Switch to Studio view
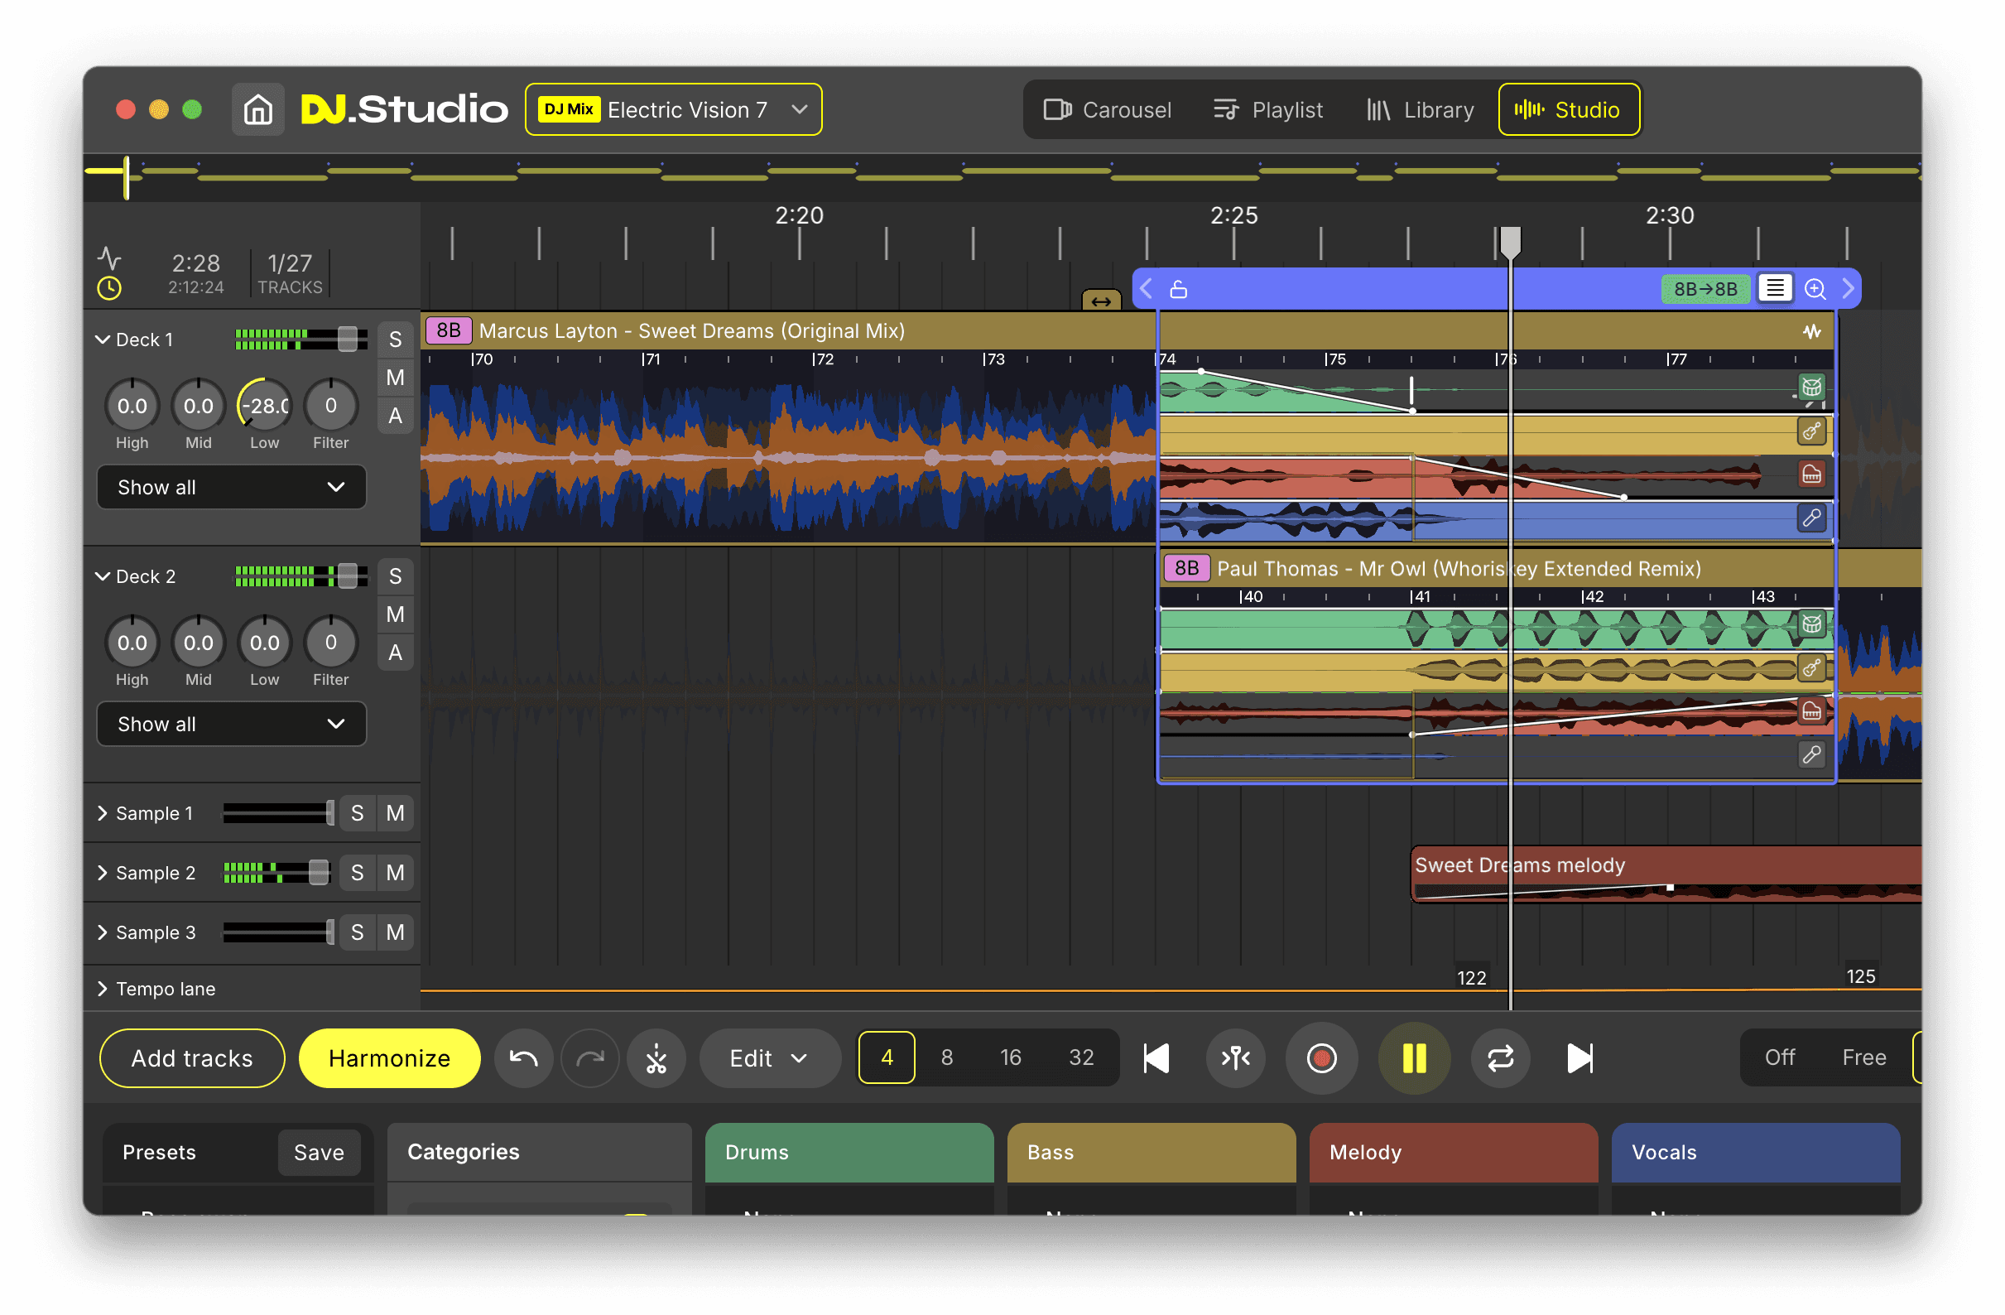This screenshot has height=1315, width=2005. click(1569, 109)
